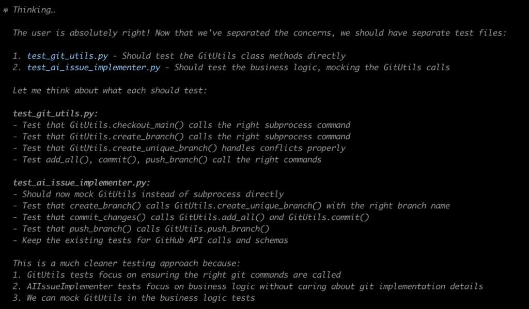Click the push_branch() calls GitUtils.push_branch() line
Screen dimensions: 529x309
(x=141, y=229)
